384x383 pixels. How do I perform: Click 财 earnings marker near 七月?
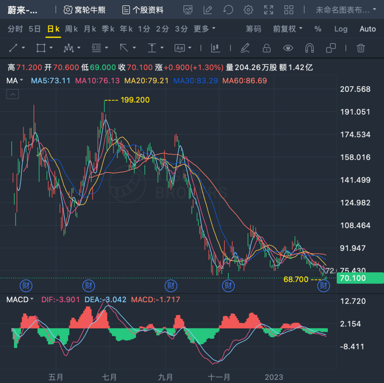tap(89, 286)
